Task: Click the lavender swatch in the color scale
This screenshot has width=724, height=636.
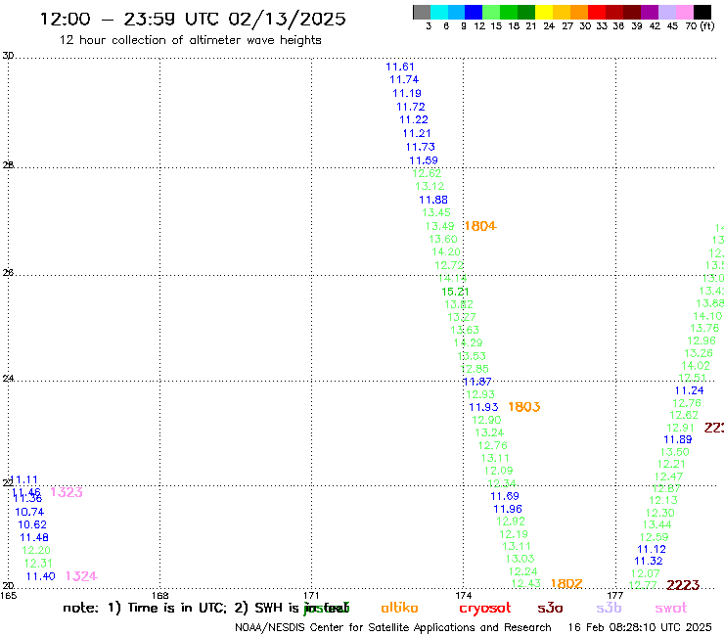Action: click(x=667, y=12)
